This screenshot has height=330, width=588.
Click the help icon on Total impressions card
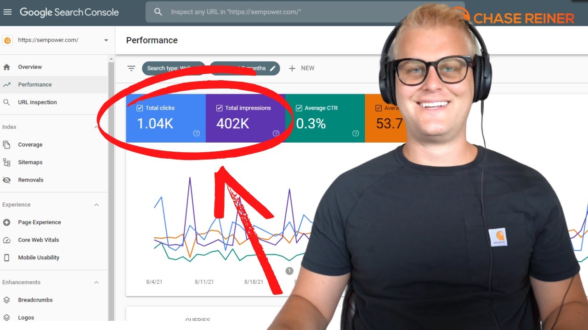tap(276, 133)
